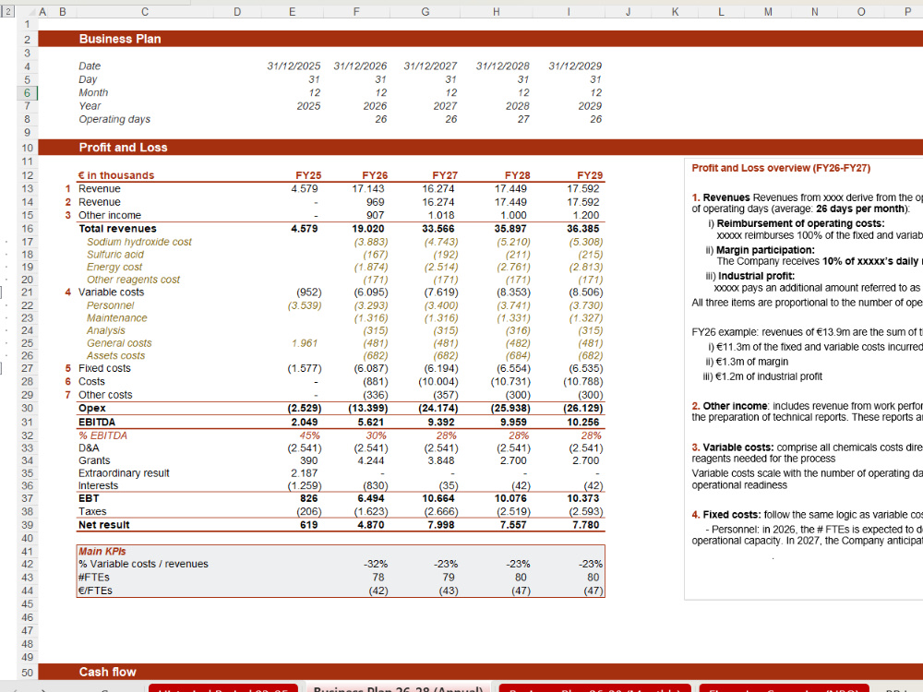Click the Profit and Loss section header
923x692 pixels.
click(123, 148)
